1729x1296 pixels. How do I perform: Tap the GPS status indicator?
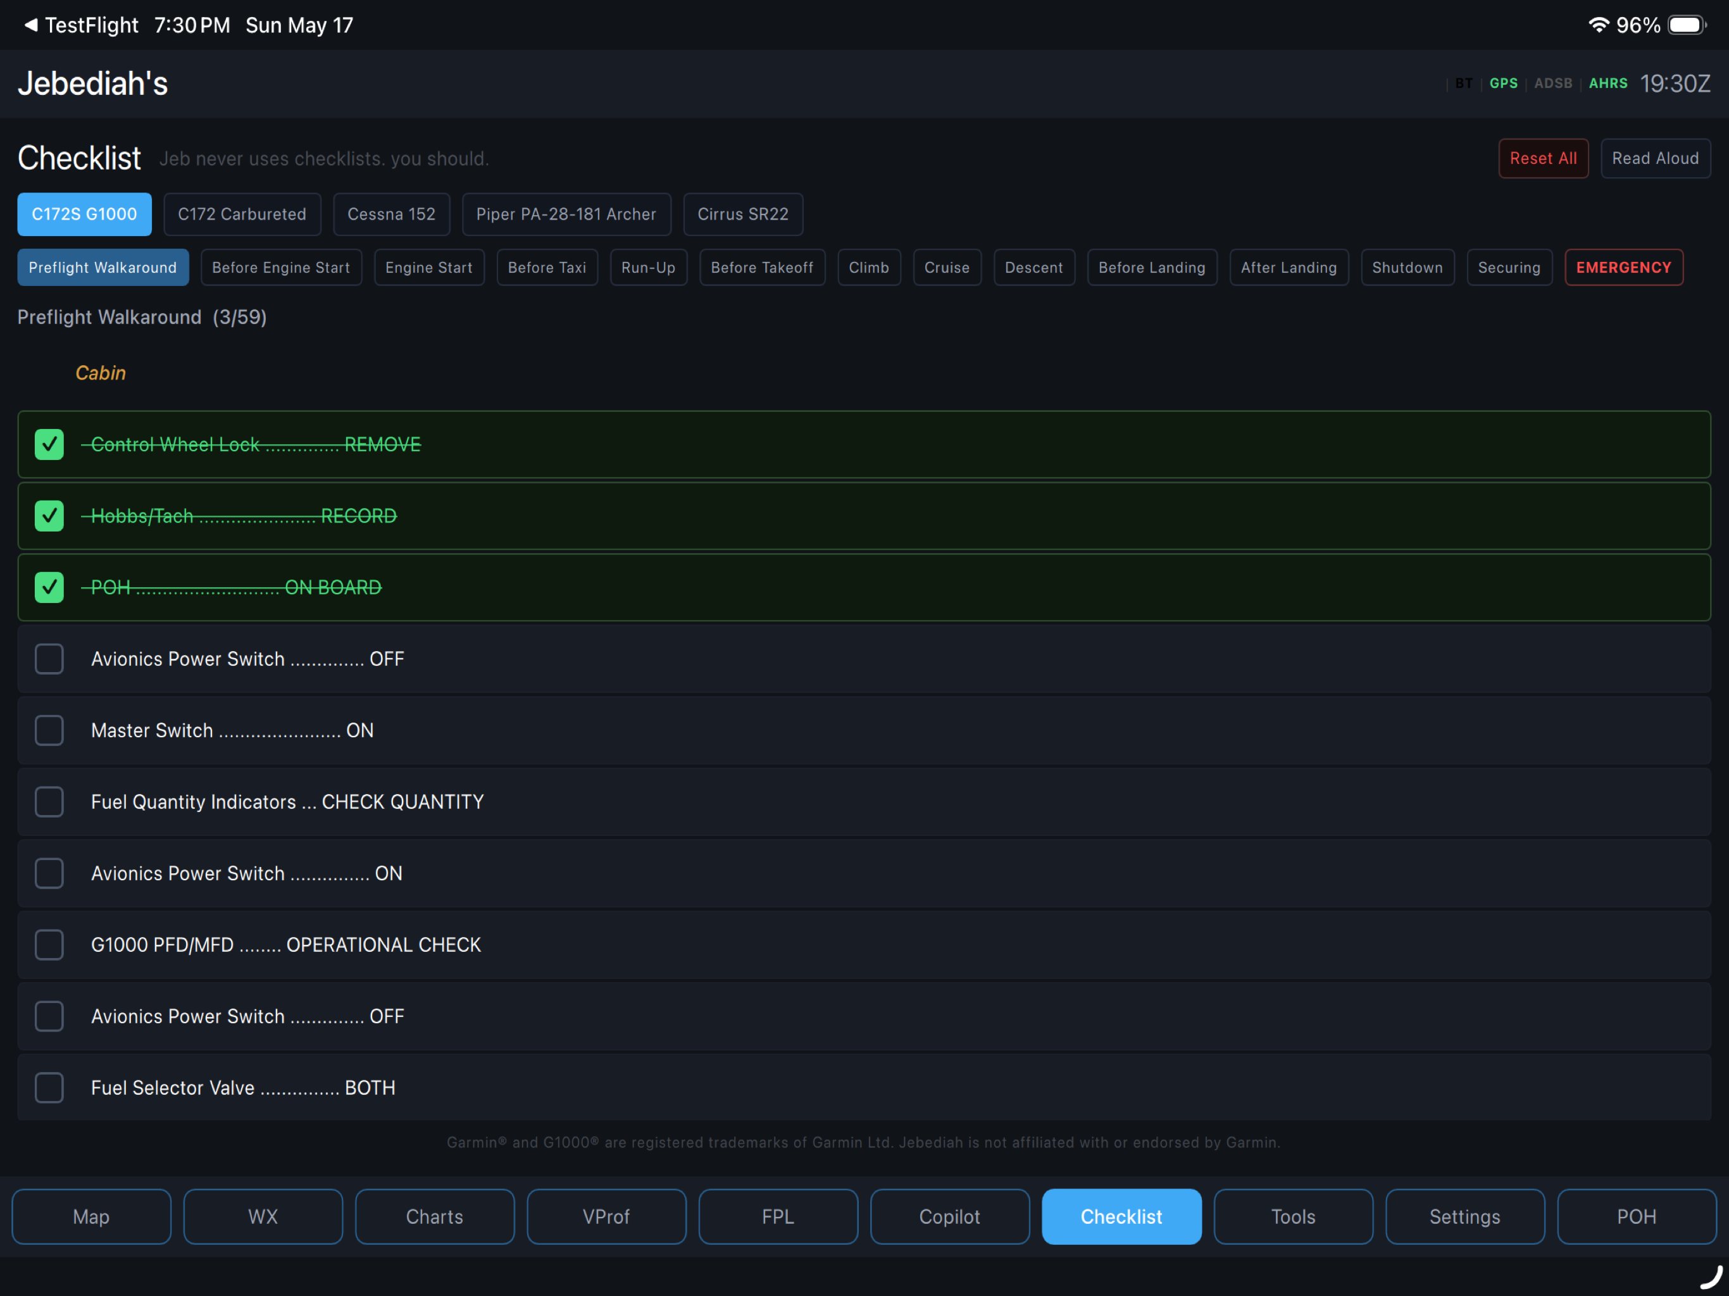pyautogui.click(x=1504, y=84)
